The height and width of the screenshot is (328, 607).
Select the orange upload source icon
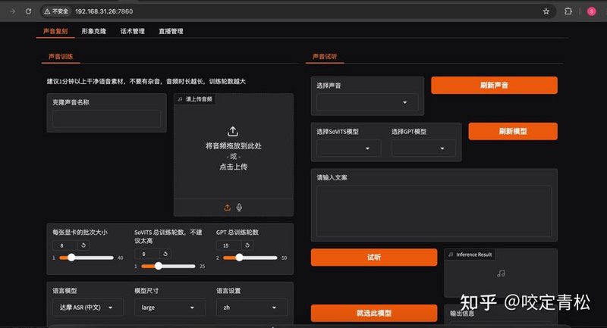coord(227,208)
